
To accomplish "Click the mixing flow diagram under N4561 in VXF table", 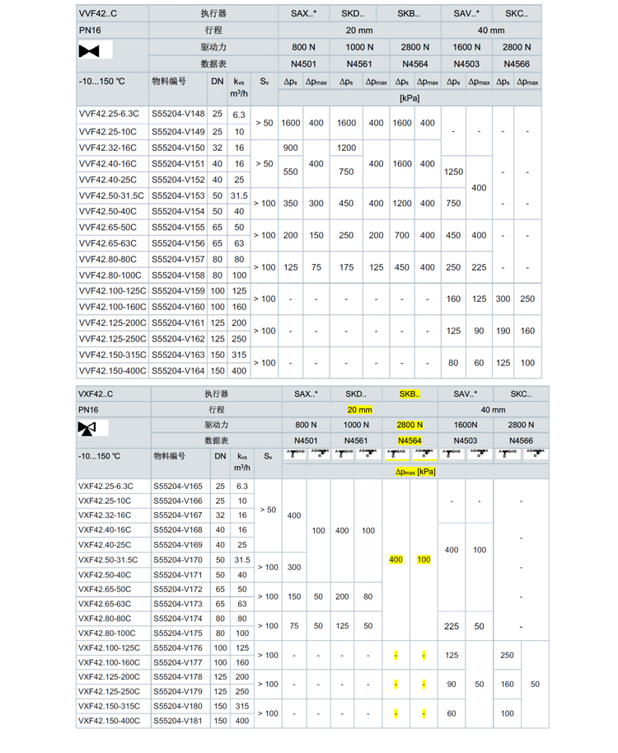I will tap(343, 454).
